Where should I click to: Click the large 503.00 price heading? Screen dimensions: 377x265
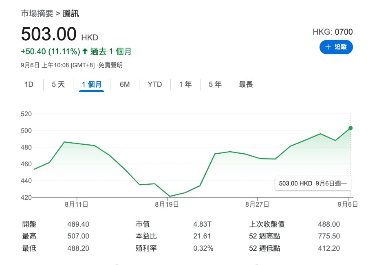49,35
